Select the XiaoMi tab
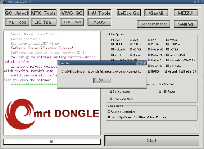The height and width of the screenshot is (149, 204). pos(156,13)
